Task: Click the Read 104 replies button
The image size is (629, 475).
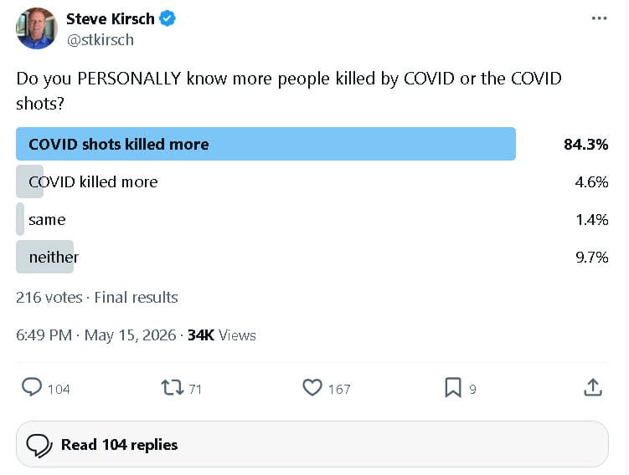Action: [312, 444]
